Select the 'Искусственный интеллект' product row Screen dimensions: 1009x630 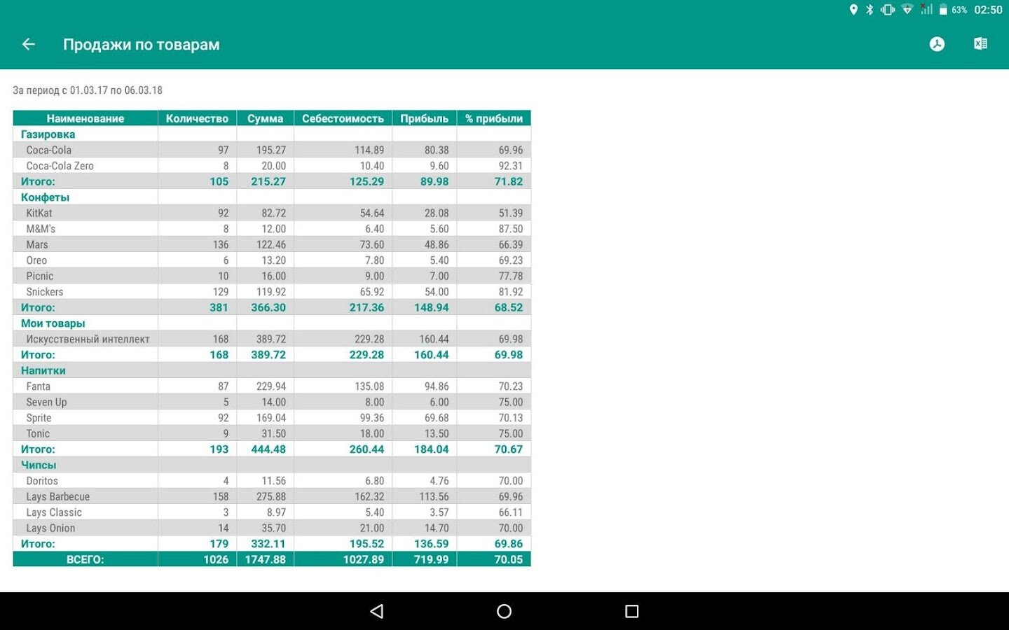point(272,339)
